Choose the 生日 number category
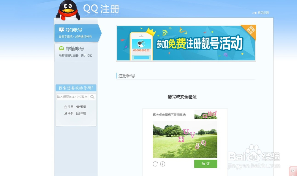Image resolution: width=297 pixels, height=176 pixels. pos(69,107)
